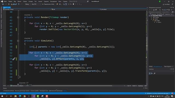
Task: Select the Список ошибок tab
Action: pyautogui.click(x=34, y=91)
